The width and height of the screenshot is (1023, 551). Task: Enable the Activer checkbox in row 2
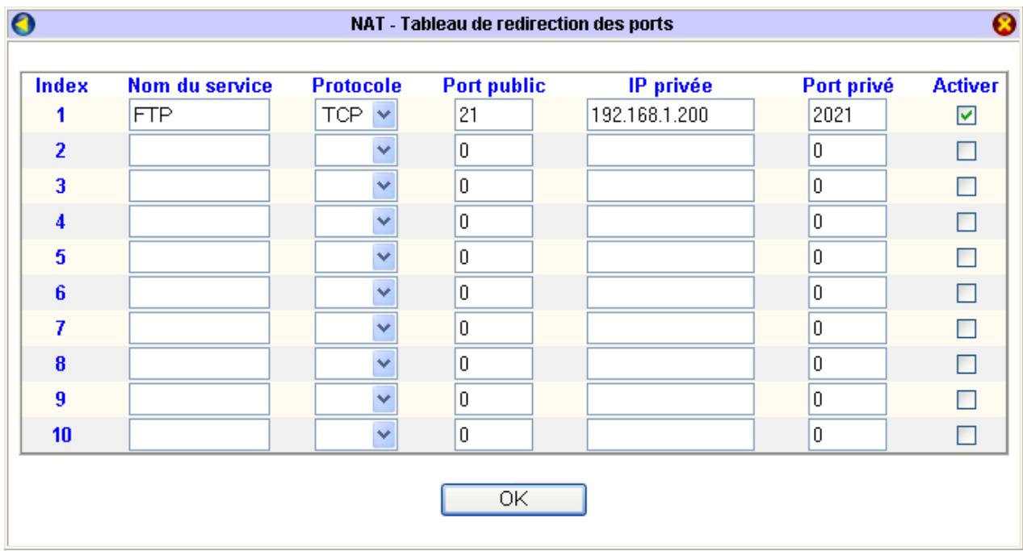point(966,151)
